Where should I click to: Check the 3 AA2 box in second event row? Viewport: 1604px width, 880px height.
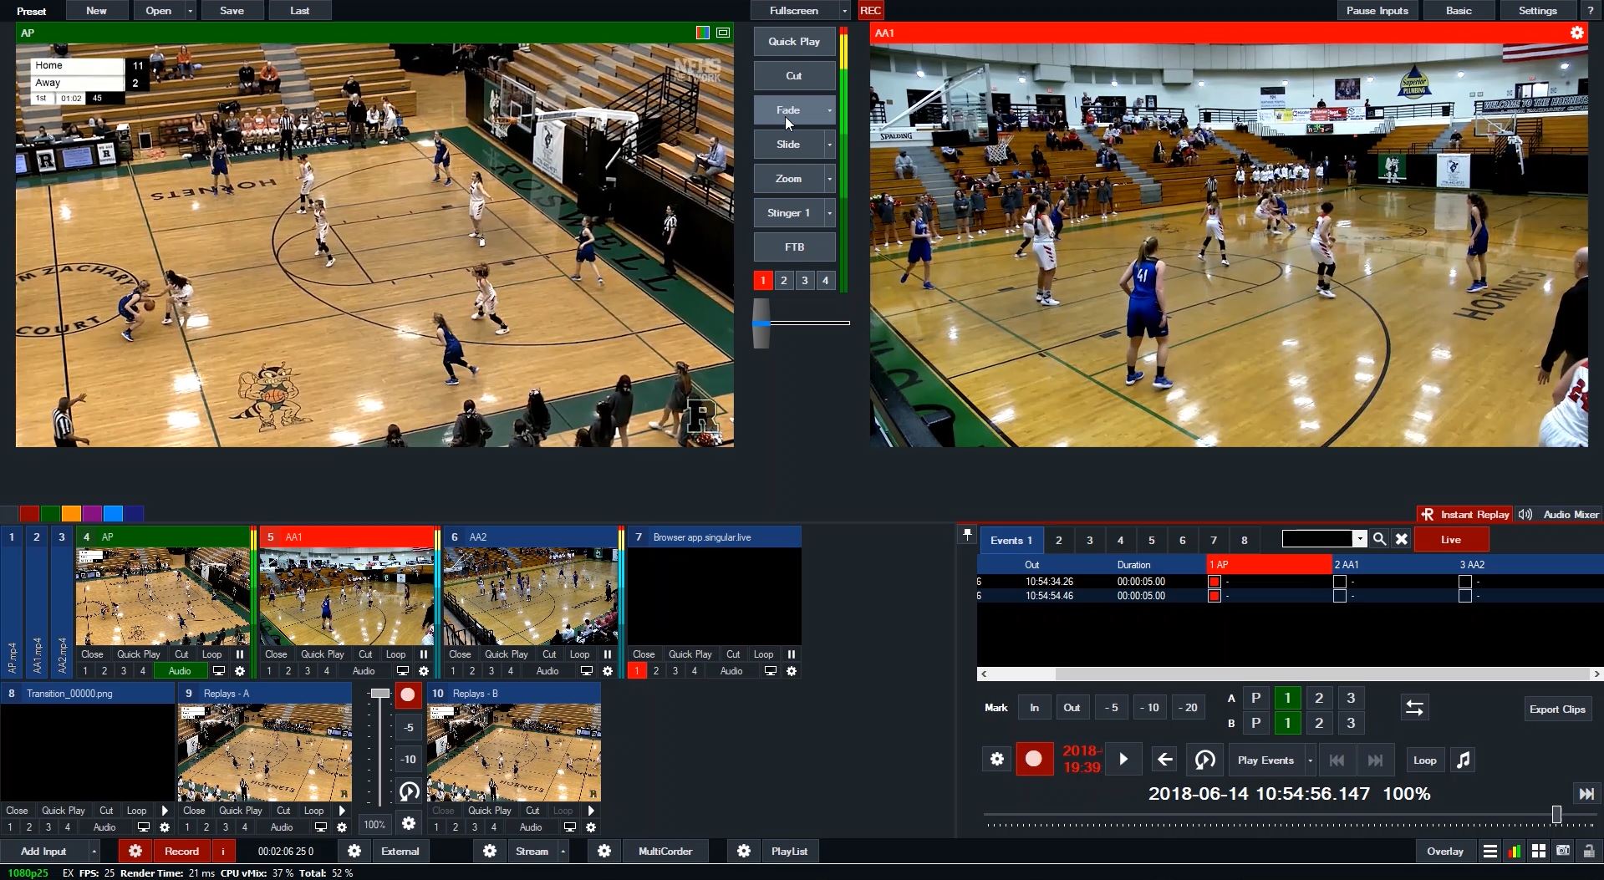point(1464,596)
